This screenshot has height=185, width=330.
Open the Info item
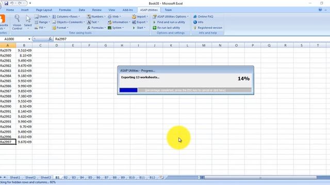tap(198, 22)
